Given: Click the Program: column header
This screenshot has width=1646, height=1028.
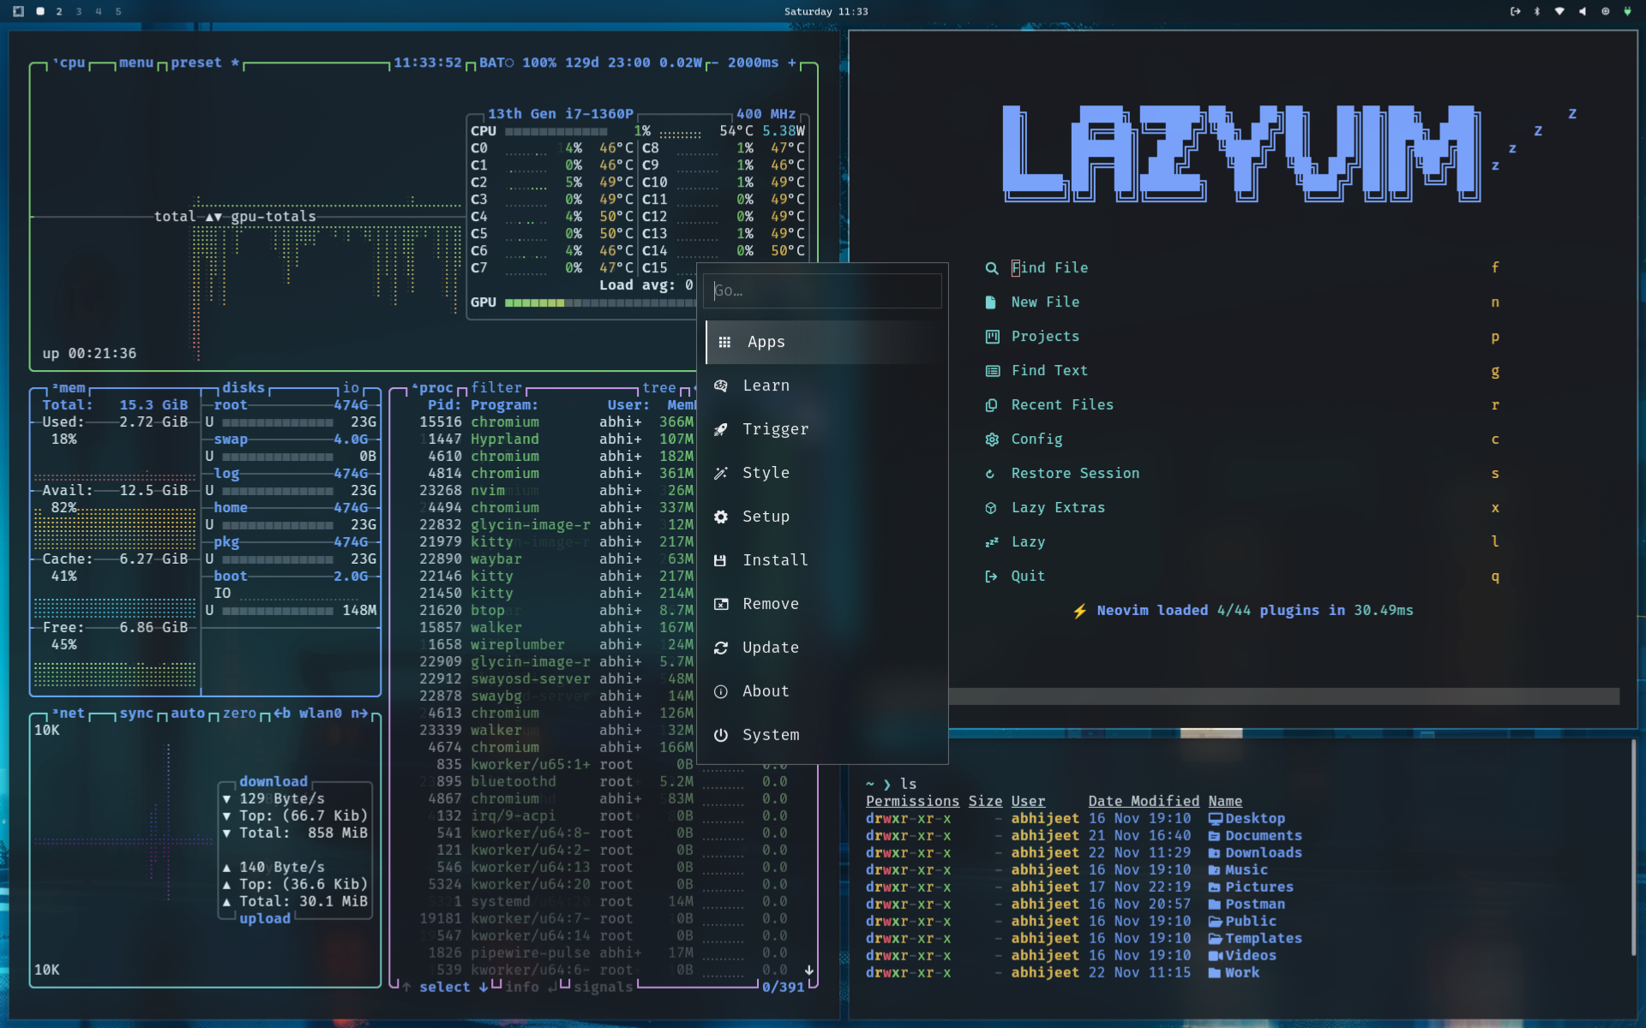Looking at the screenshot, I should pyautogui.click(x=504, y=405).
